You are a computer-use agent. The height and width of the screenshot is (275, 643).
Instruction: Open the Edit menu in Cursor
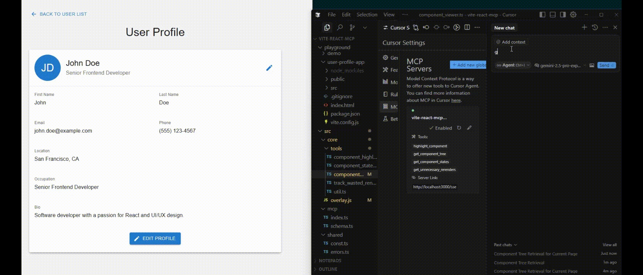click(x=346, y=15)
